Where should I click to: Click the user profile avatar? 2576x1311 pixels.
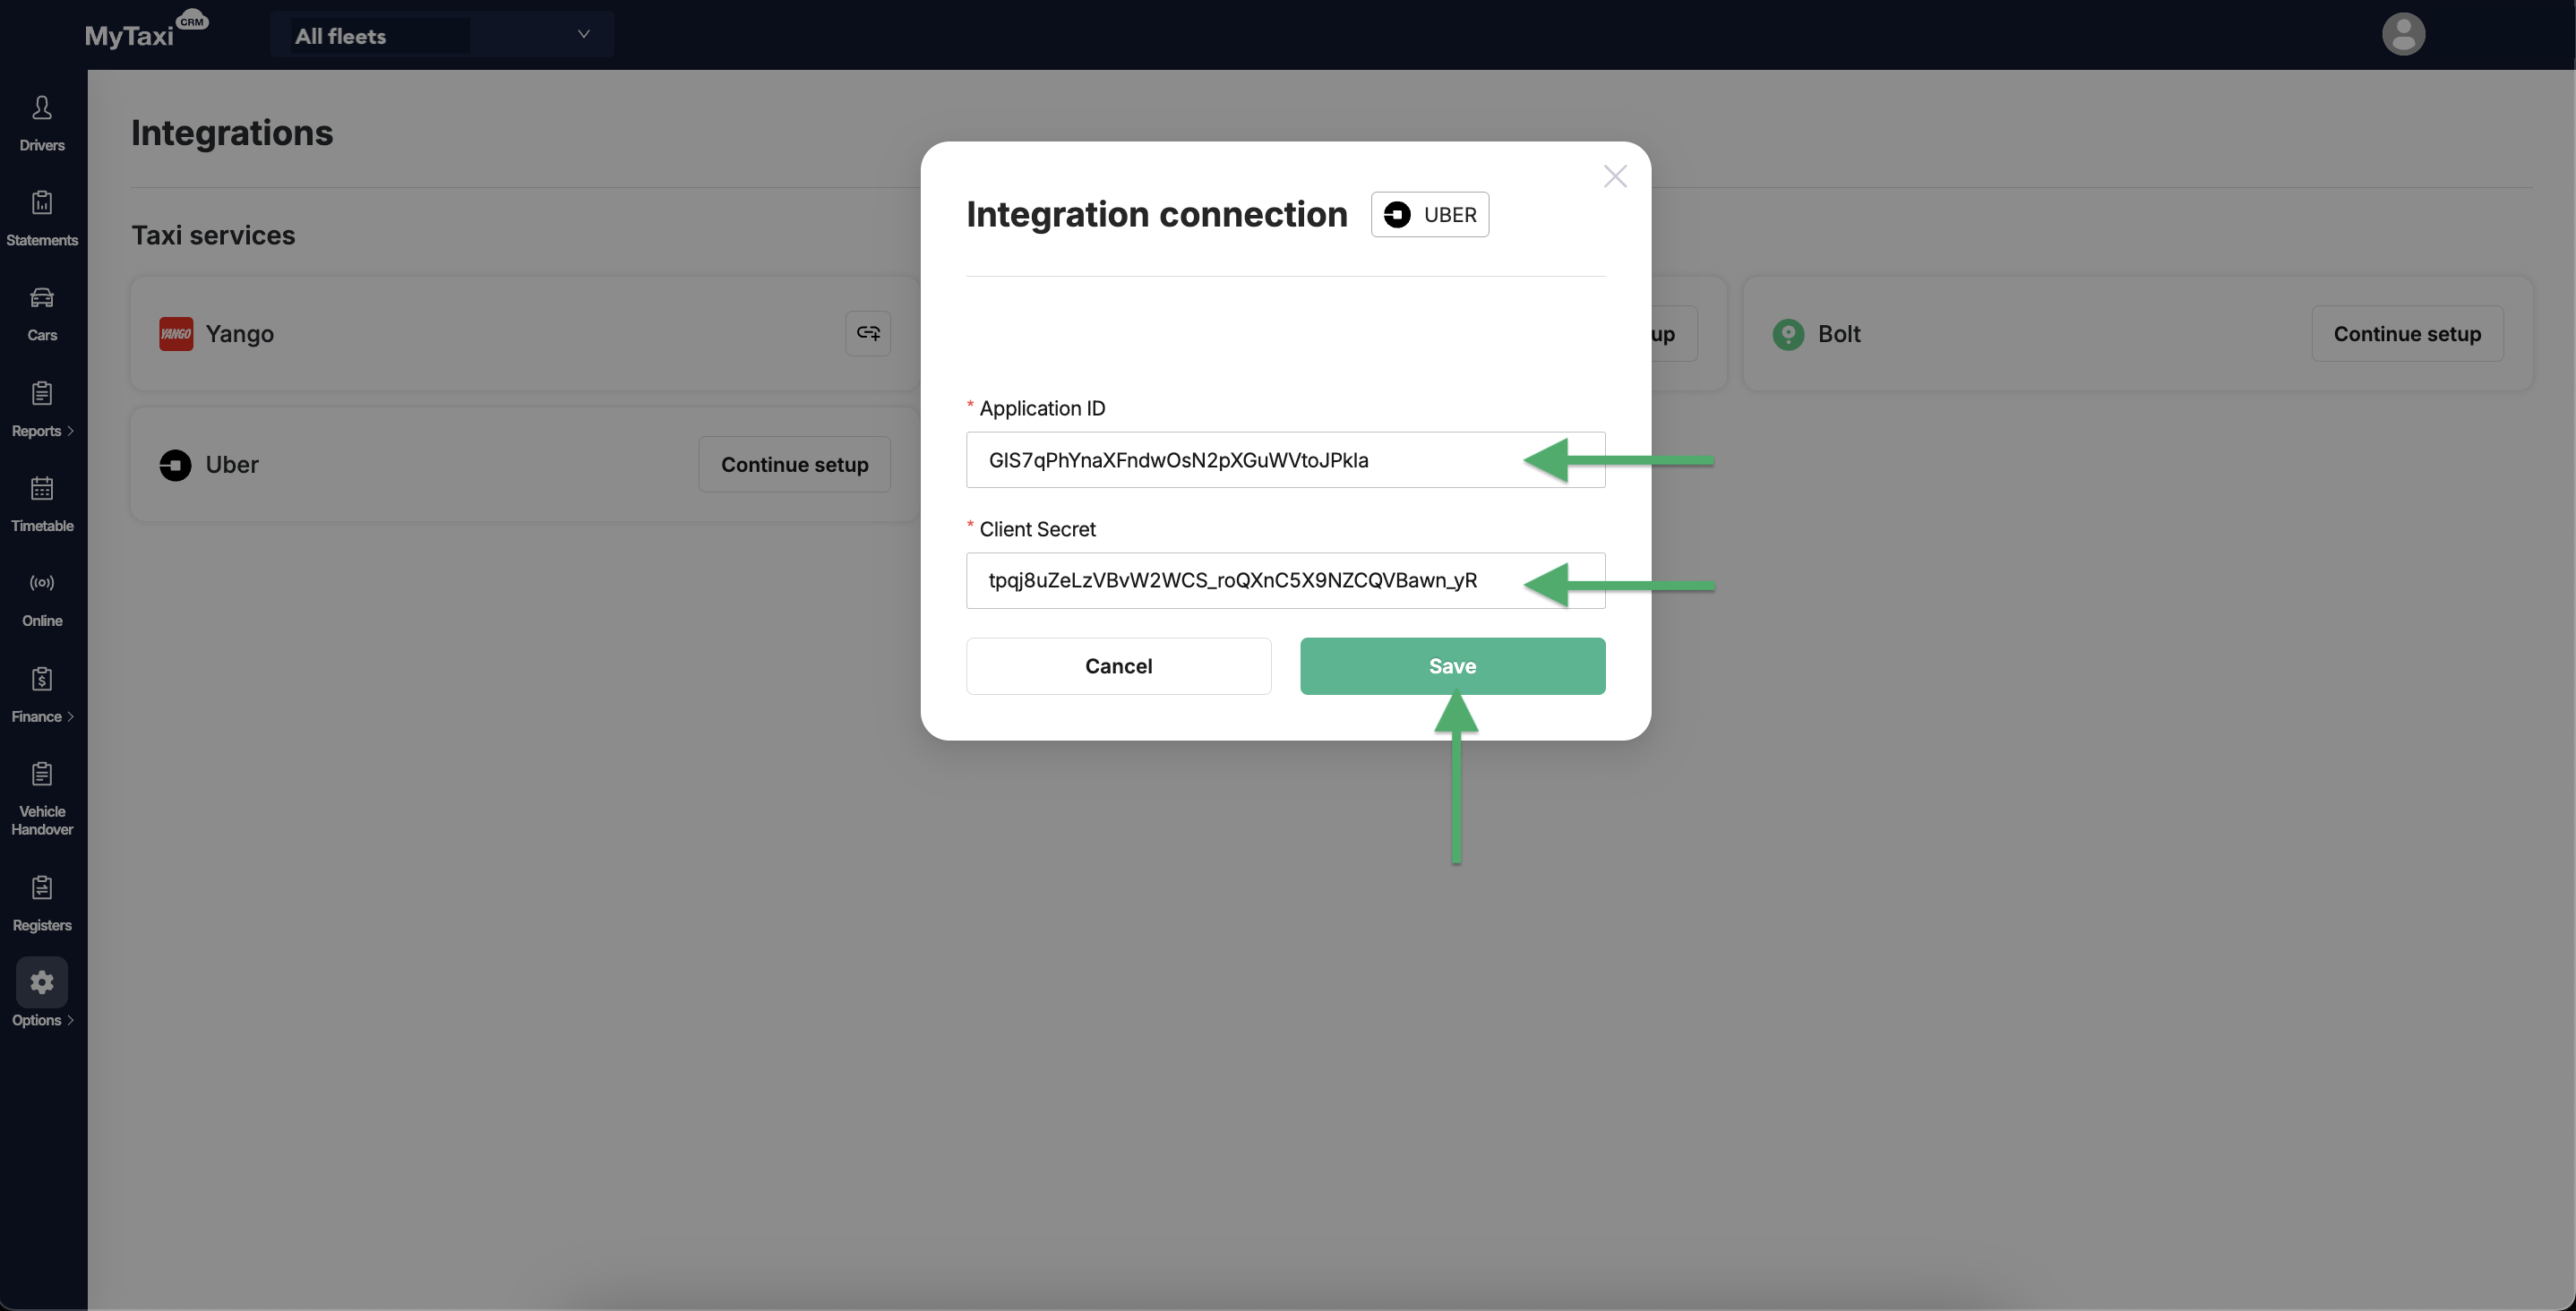coord(2403,34)
